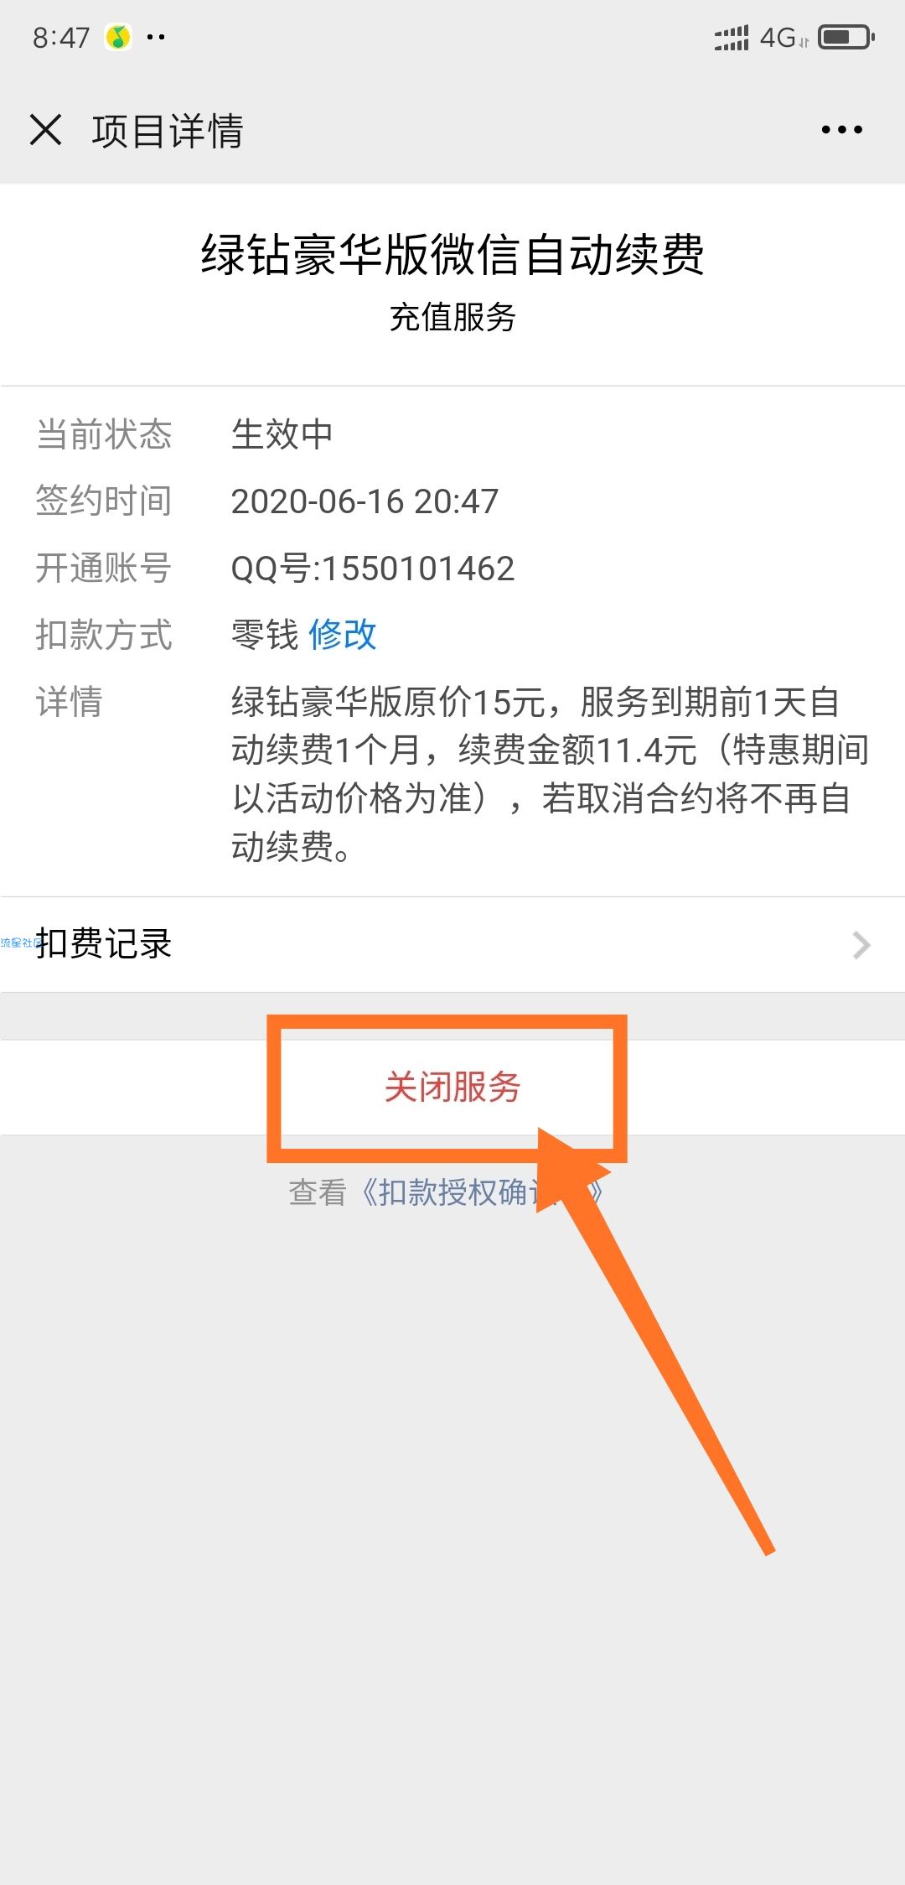Tap the small 流星社区 watermark

pos(20,942)
